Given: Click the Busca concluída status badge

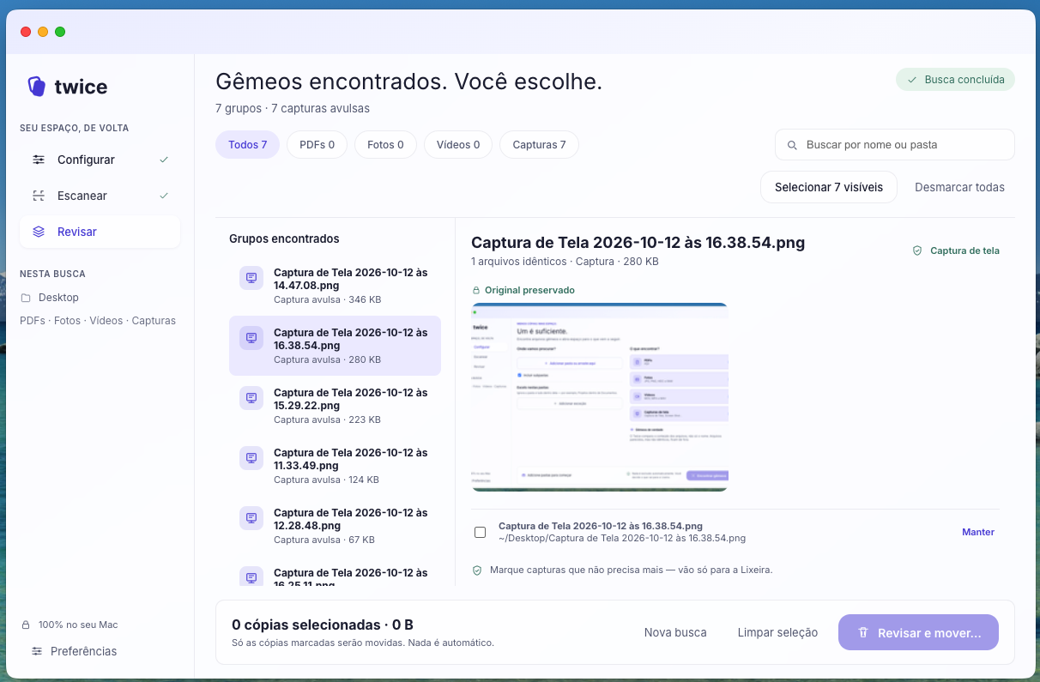Looking at the screenshot, I should [956, 80].
